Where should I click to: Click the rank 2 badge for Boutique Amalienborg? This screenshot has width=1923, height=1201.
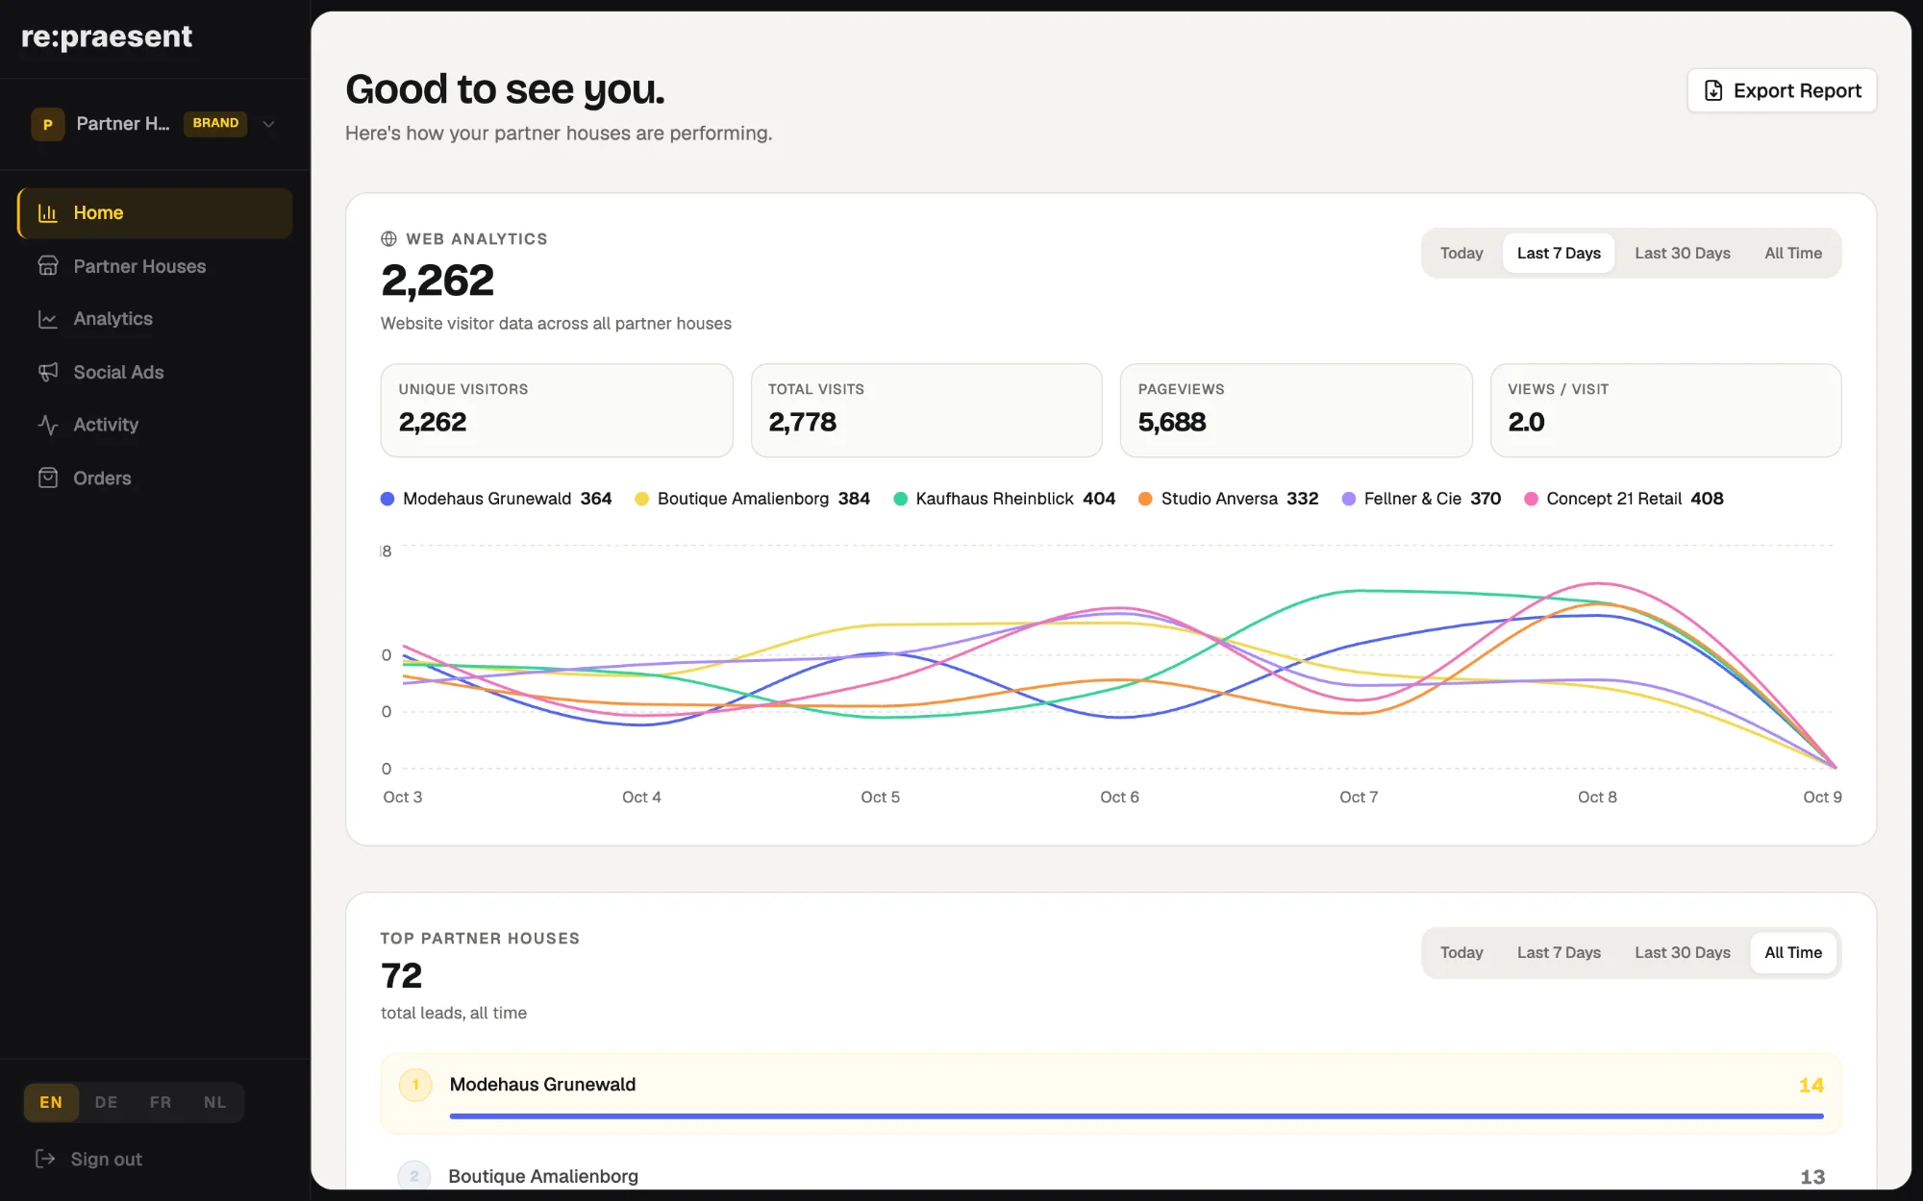point(414,1176)
